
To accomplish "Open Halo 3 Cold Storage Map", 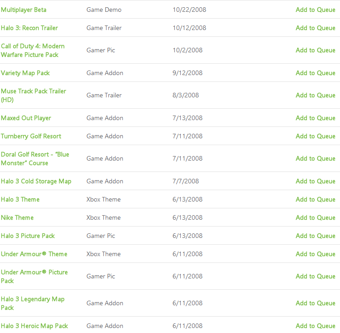I will point(36,182).
